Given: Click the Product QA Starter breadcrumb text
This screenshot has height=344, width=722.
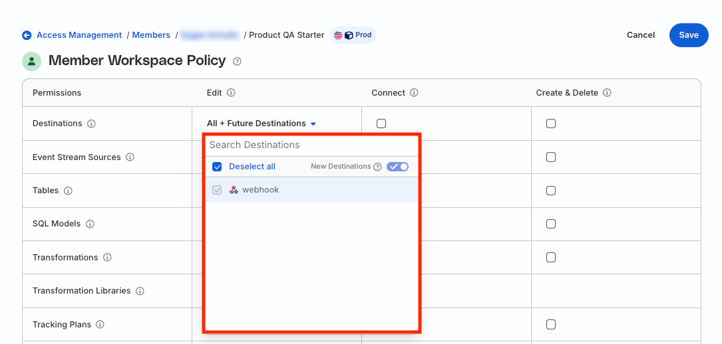Looking at the screenshot, I should click(x=286, y=35).
